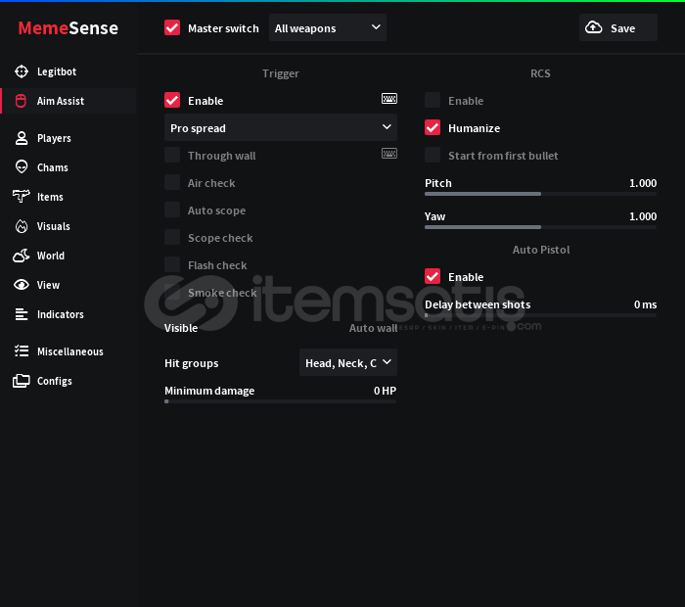
Task: Click the 0 HP minimum damage value
Action: [385, 391]
